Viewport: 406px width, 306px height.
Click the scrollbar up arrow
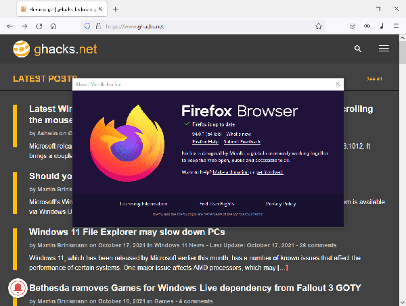[x=403, y=38]
